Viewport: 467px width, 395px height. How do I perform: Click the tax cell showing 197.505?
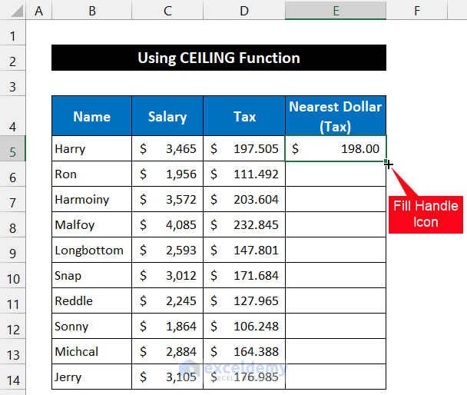pos(244,148)
